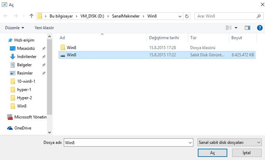Select 'SanalMakineler' breadcrumb
The image size is (265, 160).
coord(126,16)
